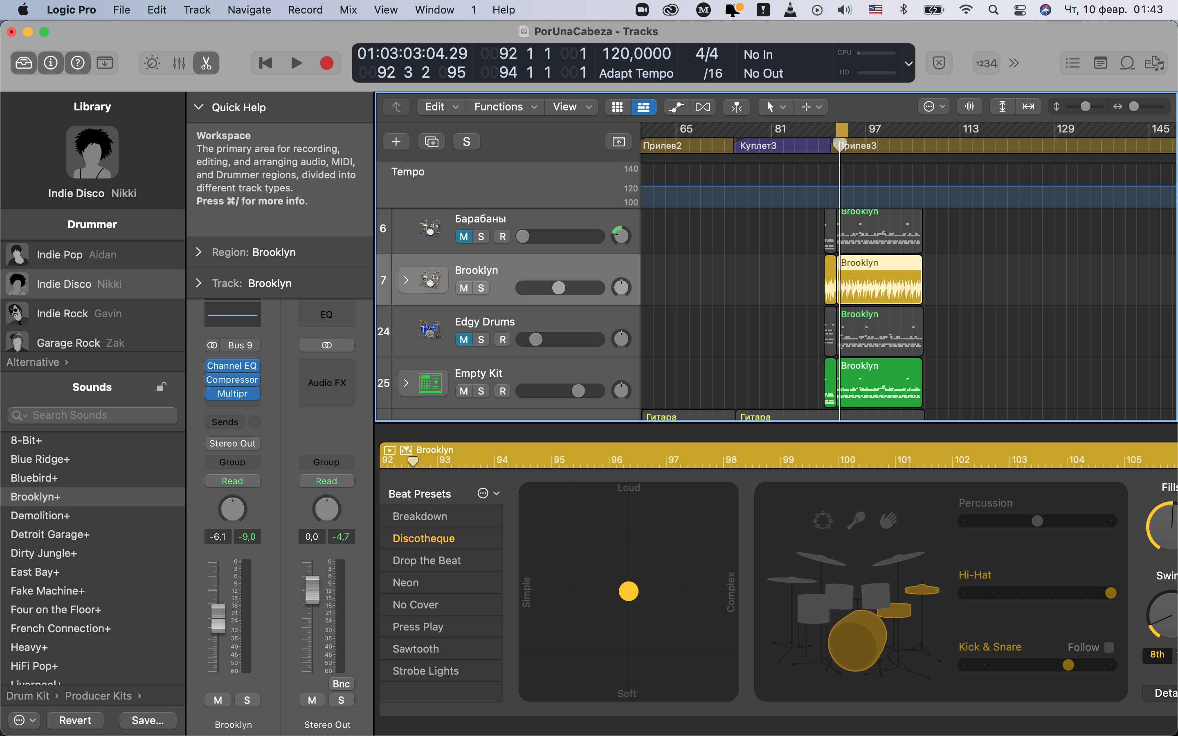
Task: Open the Mix menu in menu bar
Action: click(348, 10)
